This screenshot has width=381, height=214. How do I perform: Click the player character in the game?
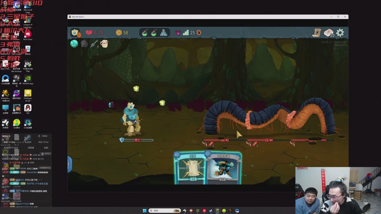pos(130,119)
